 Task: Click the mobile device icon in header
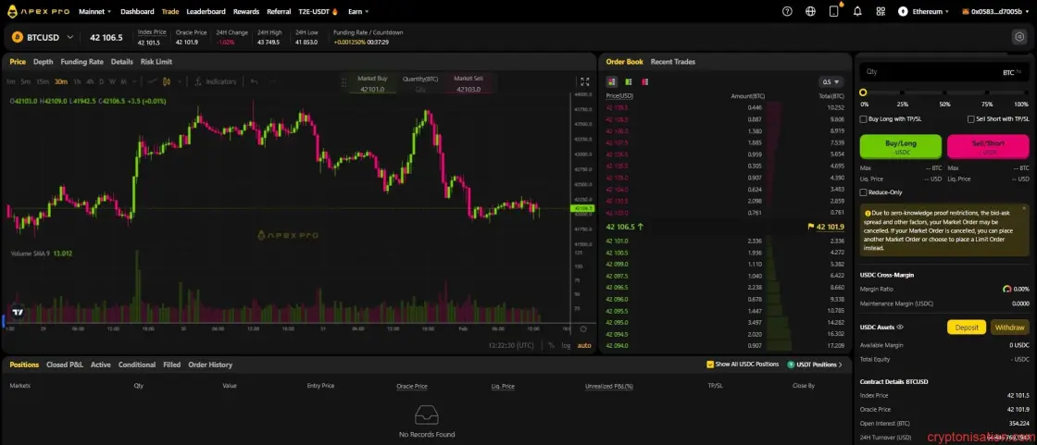tap(834, 11)
